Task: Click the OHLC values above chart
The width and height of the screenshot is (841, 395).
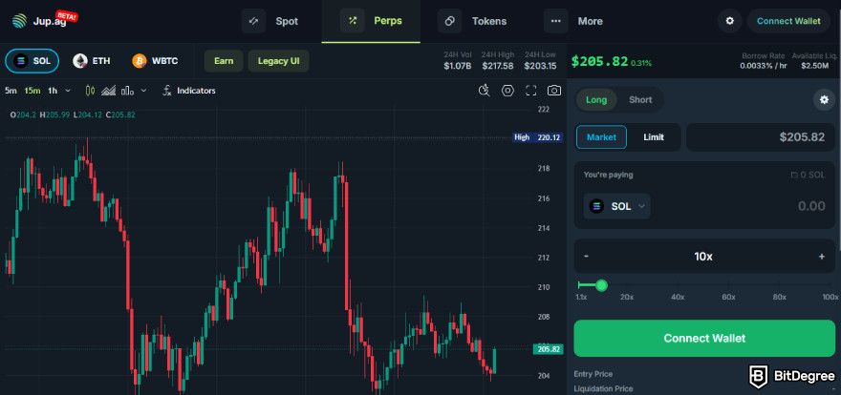Action: [73, 114]
